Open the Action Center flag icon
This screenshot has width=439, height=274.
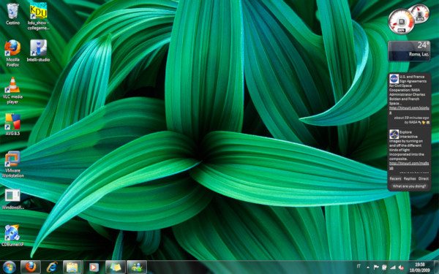click(x=376, y=267)
